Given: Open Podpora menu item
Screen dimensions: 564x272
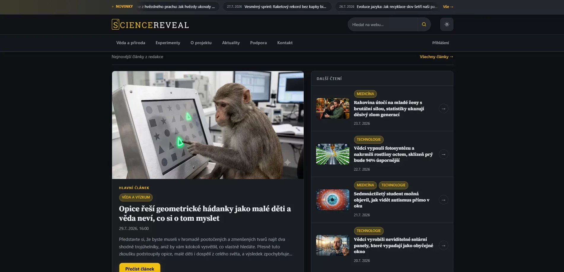Looking at the screenshot, I should (x=258, y=43).
